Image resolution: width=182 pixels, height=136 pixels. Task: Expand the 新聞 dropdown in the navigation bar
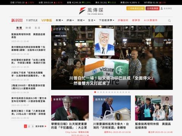point(59,20)
